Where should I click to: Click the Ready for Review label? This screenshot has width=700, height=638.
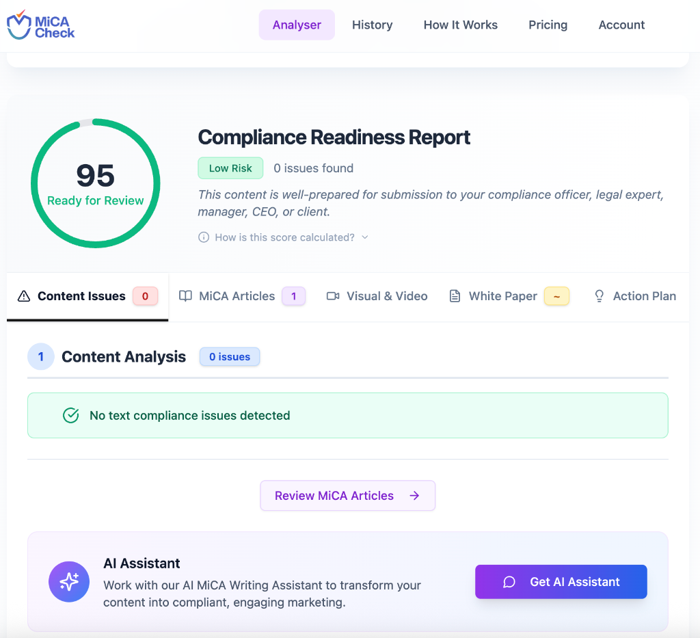tap(96, 200)
